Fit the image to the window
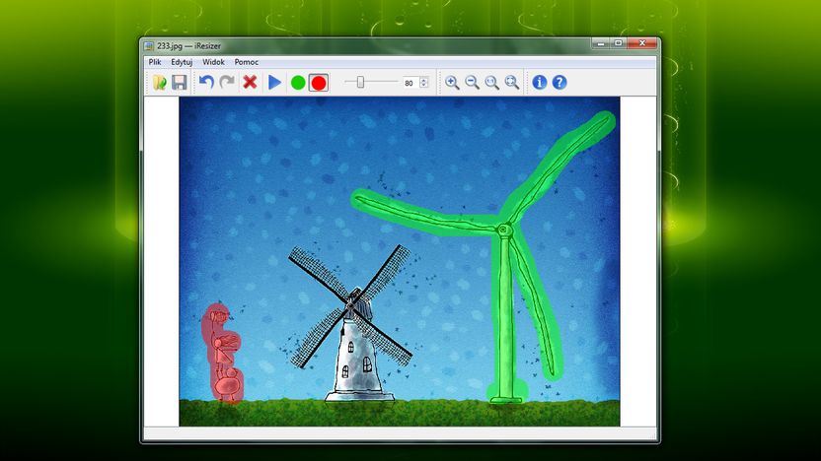 (511, 83)
